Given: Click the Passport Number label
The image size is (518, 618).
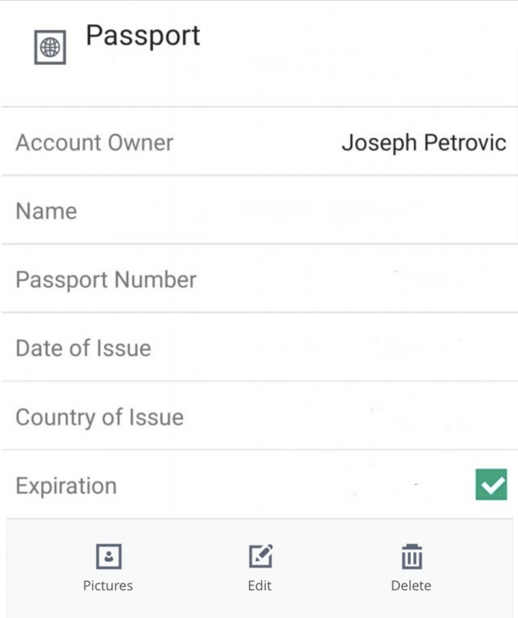Looking at the screenshot, I should tap(106, 280).
